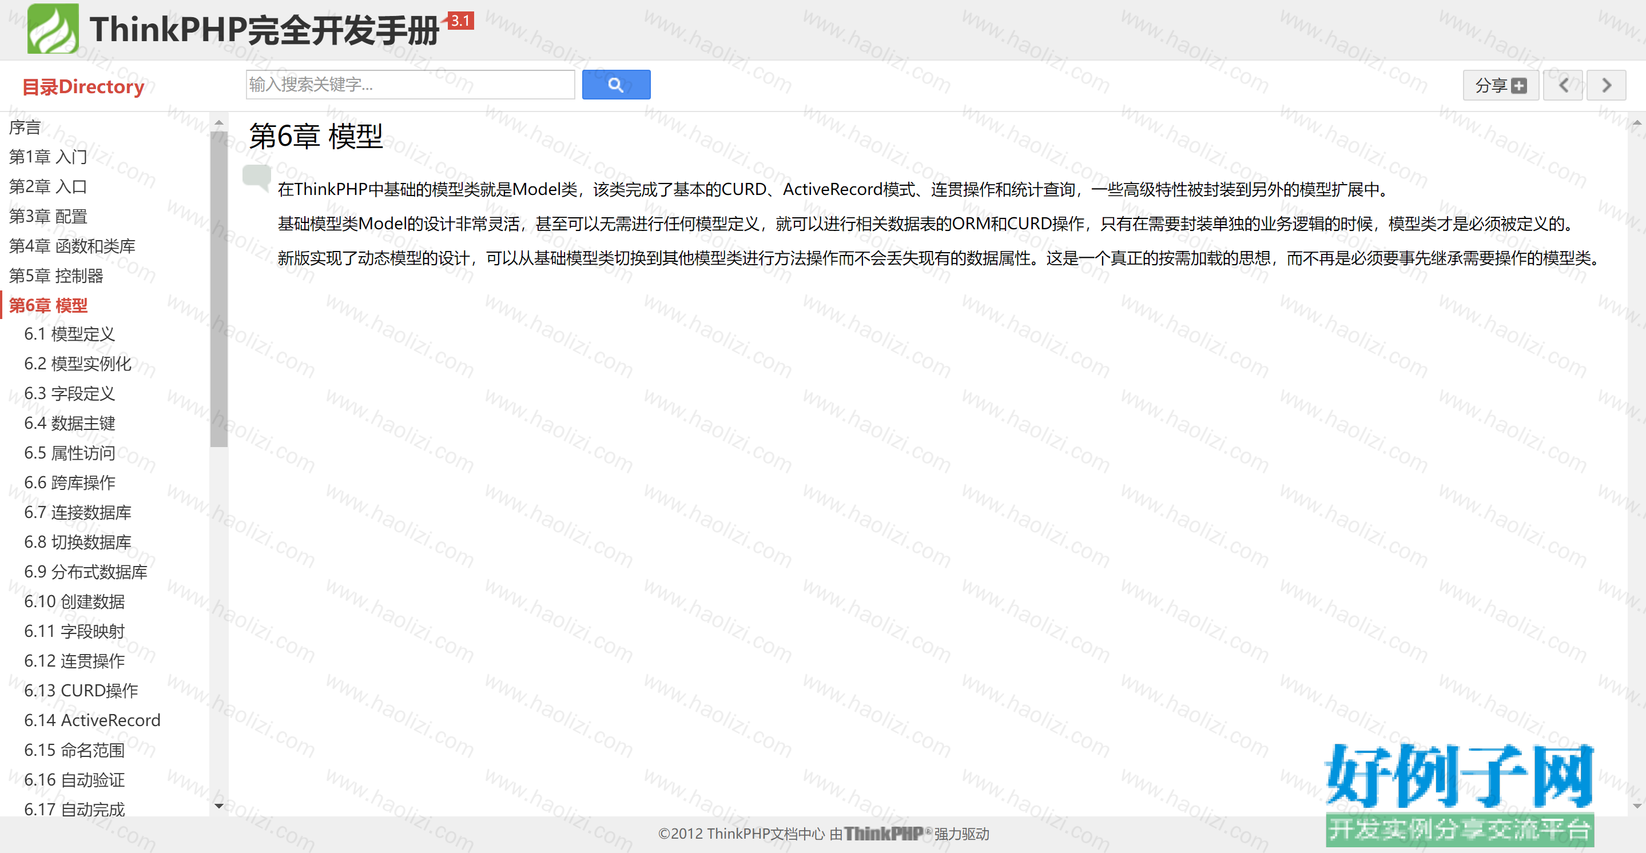Select section 6.1 模型定义
The height and width of the screenshot is (853, 1646).
[x=70, y=333]
